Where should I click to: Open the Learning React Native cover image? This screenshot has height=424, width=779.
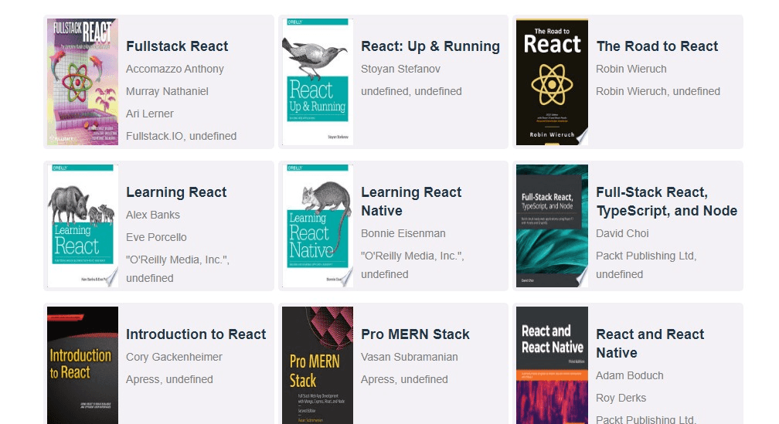pyautogui.click(x=318, y=226)
